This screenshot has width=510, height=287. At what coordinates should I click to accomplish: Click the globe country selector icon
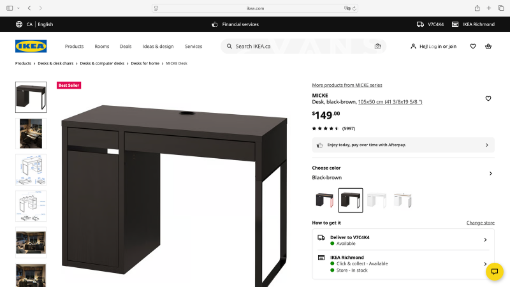pos(19,24)
